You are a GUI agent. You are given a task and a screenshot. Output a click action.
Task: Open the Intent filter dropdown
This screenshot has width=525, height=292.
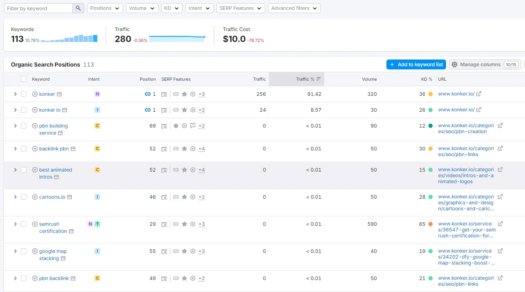199,8
